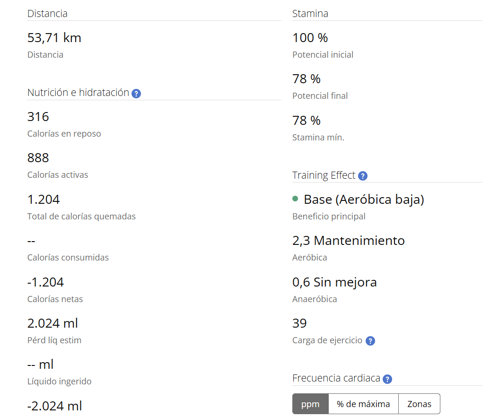Image resolution: width=482 pixels, height=417 pixels.
Task: Click green dot beside Base (Aeróbica baja)
Action: click(295, 199)
